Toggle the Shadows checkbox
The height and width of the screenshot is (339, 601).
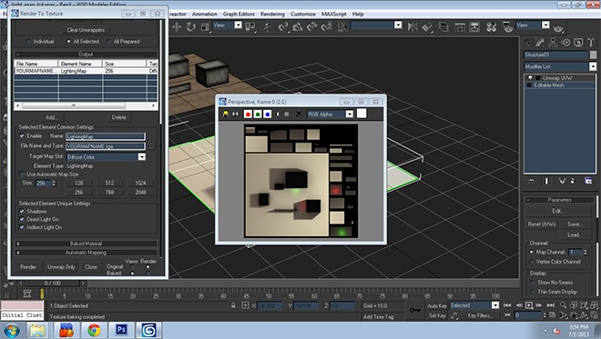click(22, 211)
